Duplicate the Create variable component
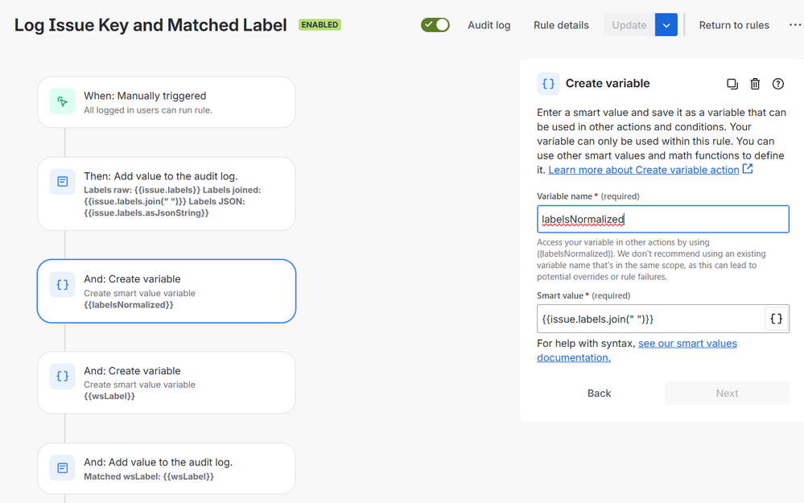 pyautogui.click(x=732, y=84)
